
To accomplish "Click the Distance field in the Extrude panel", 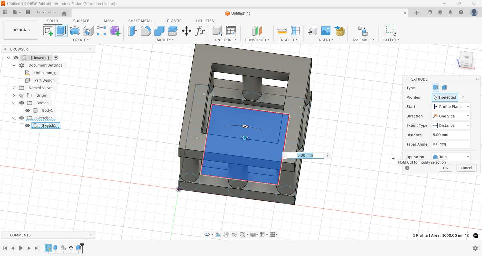I will click(x=451, y=135).
